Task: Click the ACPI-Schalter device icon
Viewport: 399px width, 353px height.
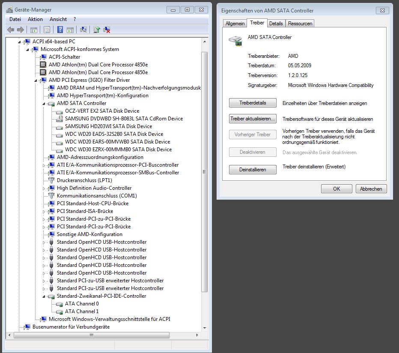Action: pos(43,57)
